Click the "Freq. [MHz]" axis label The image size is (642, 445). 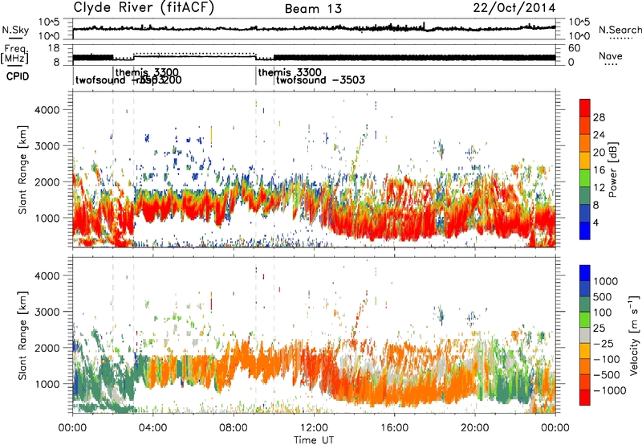coord(14,54)
